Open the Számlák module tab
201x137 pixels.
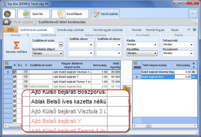[34, 14]
